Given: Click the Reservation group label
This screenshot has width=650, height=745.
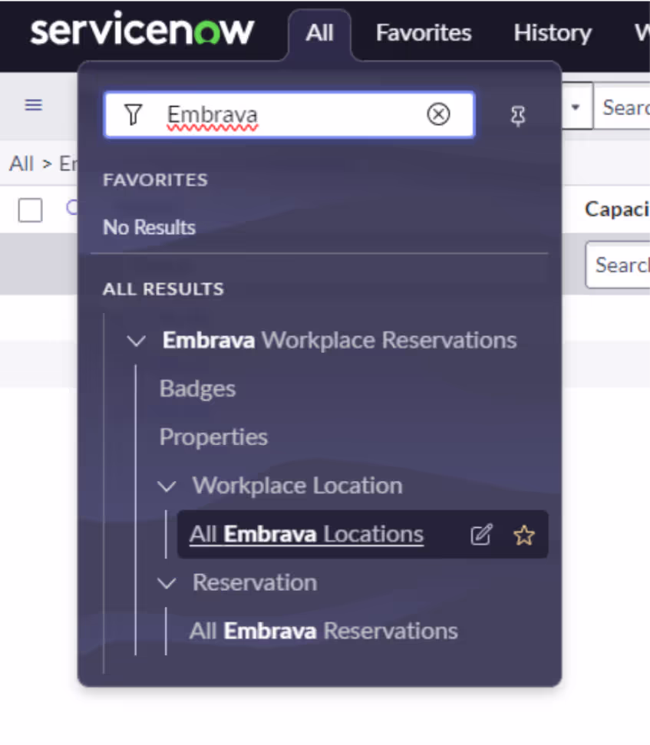Looking at the screenshot, I should [255, 583].
